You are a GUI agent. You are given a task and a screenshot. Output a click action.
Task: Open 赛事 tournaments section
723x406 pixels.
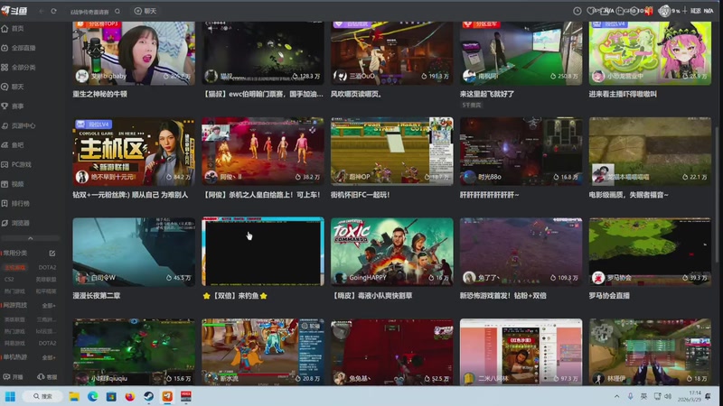click(13, 106)
